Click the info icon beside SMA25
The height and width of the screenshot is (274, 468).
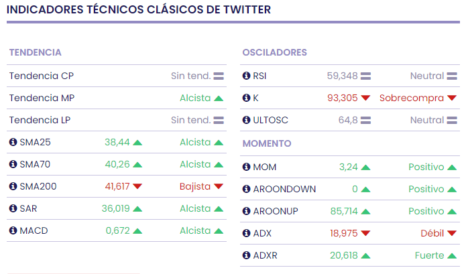pyautogui.click(x=13, y=142)
